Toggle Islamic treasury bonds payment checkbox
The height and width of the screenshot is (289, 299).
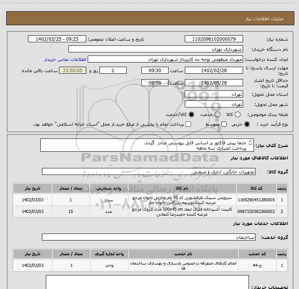pyautogui.click(x=188, y=124)
